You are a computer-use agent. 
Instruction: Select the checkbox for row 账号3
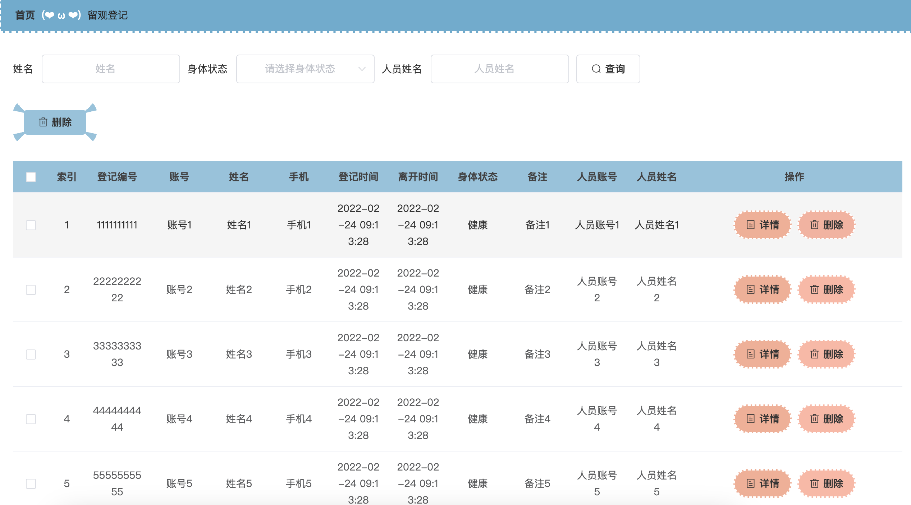(31, 354)
